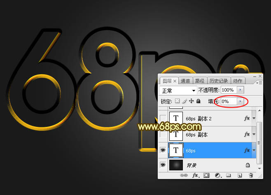The height and width of the screenshot is (195, 271).
Task: Click the link layers icon
Action: point(184,175)
